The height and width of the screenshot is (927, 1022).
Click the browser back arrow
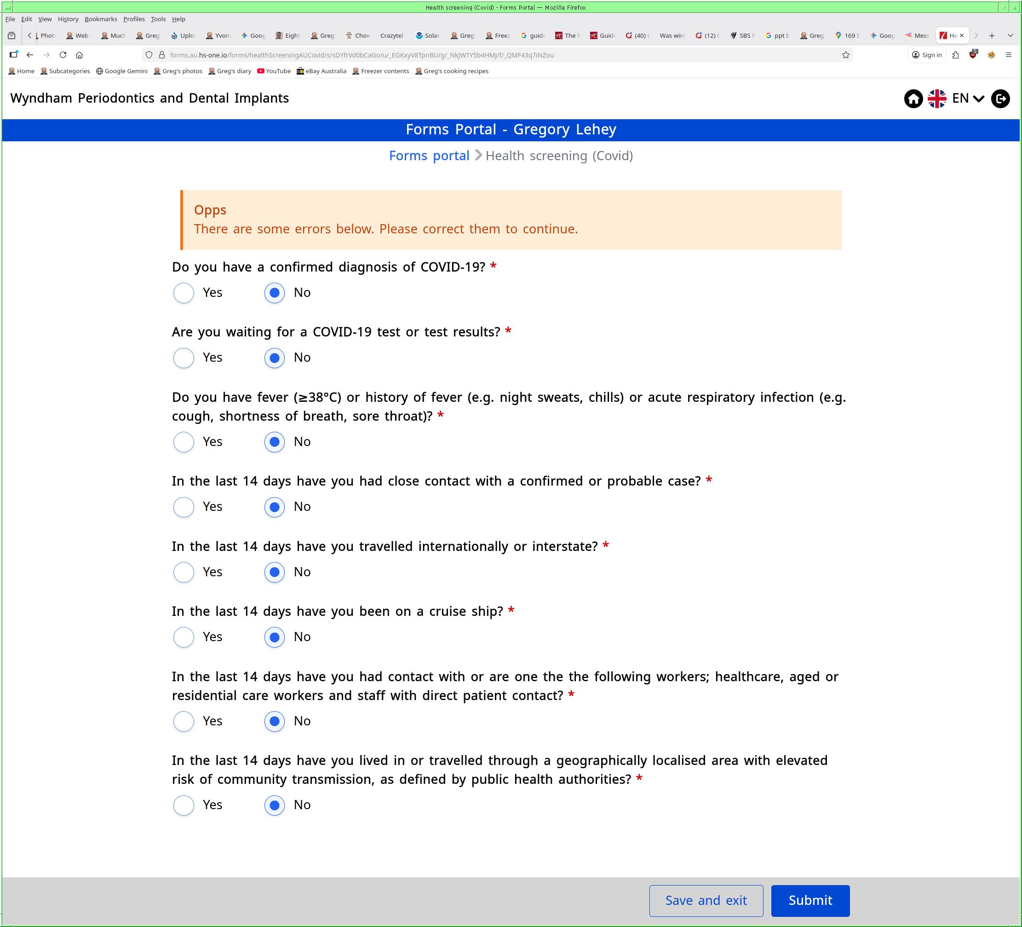pos(30,55)
